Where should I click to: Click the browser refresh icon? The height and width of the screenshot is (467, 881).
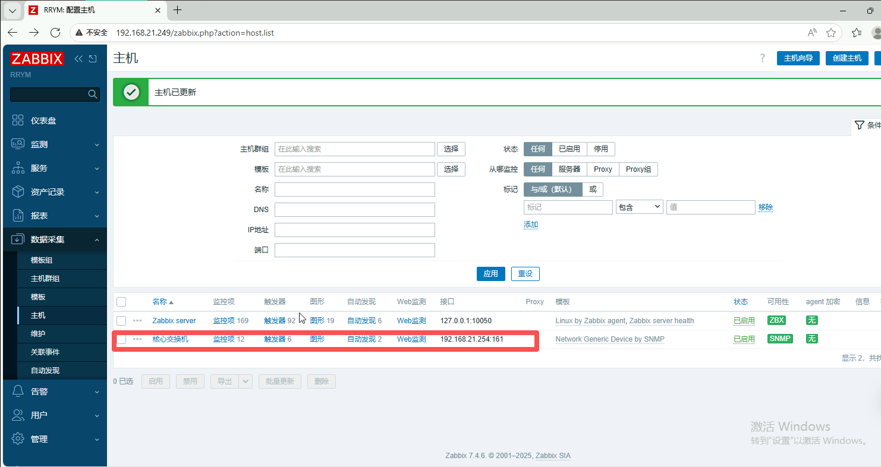pyautogui.click(x=55, y=33)
